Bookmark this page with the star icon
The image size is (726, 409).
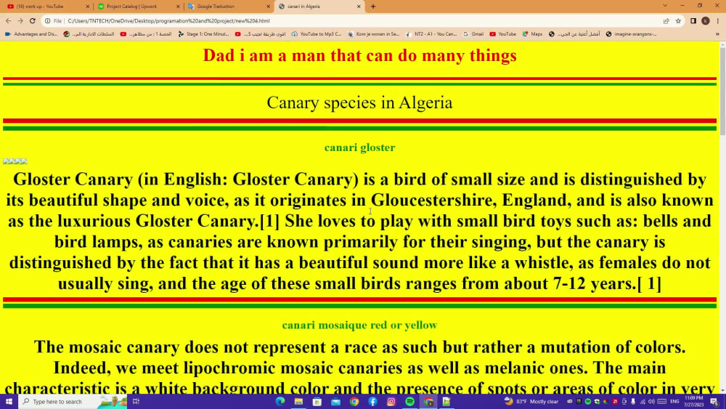tap(678, 21)
